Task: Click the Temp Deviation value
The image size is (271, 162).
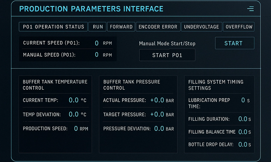Action: coord(74,114)
